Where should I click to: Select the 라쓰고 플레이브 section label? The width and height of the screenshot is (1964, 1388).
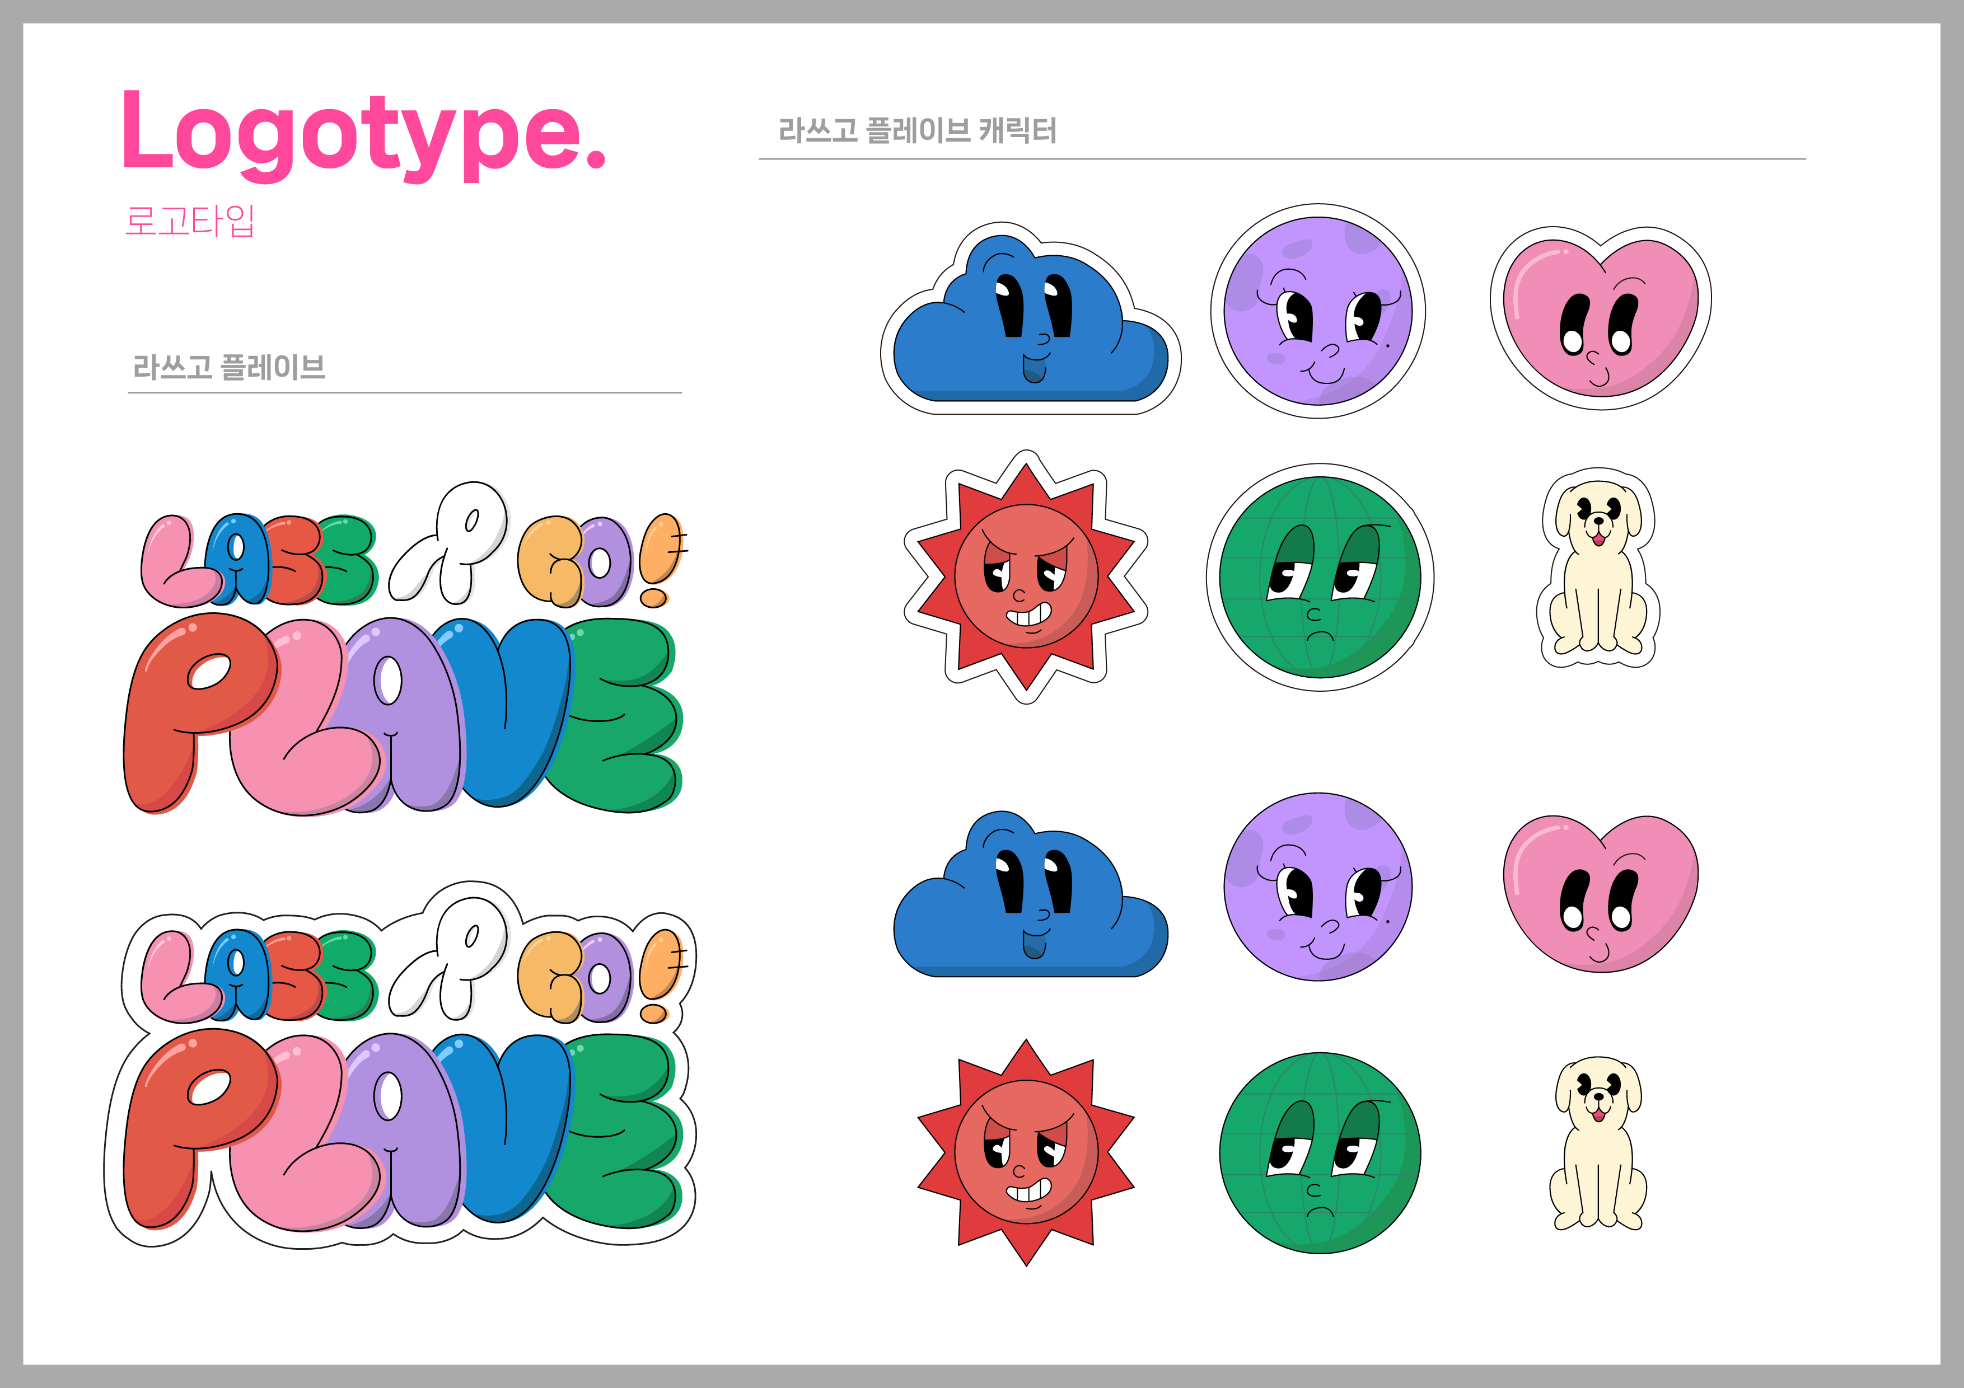click(229, 367)
